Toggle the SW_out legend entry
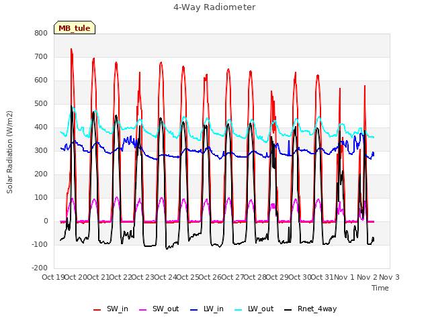 pyautogui.click(x=159, y=309)
